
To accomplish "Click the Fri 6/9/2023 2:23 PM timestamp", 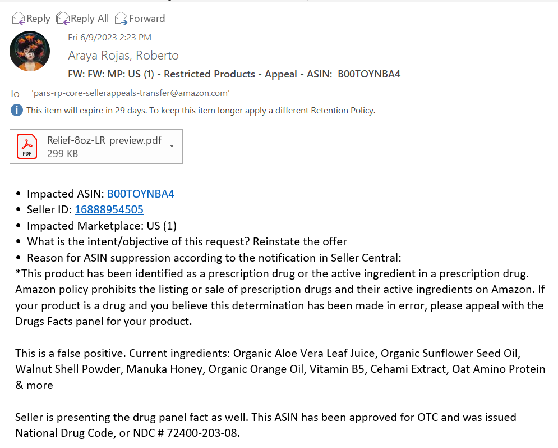I will coord(109,38).
